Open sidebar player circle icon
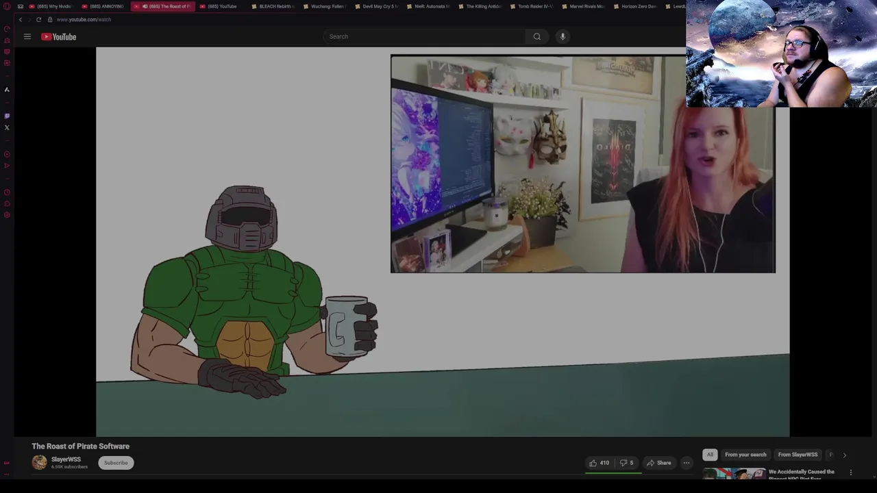This screenshot has height=493, width=877. click(7, 154)
